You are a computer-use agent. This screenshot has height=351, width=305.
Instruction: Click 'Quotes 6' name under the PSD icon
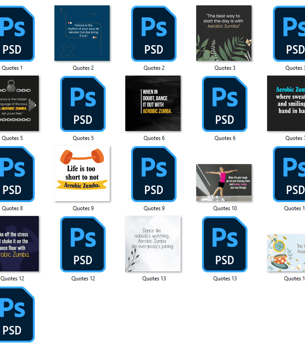(x=225, y=138)
